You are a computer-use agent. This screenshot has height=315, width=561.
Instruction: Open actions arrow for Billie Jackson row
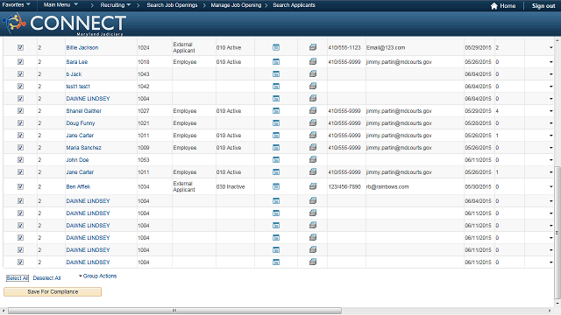click(x=551, y=47)
